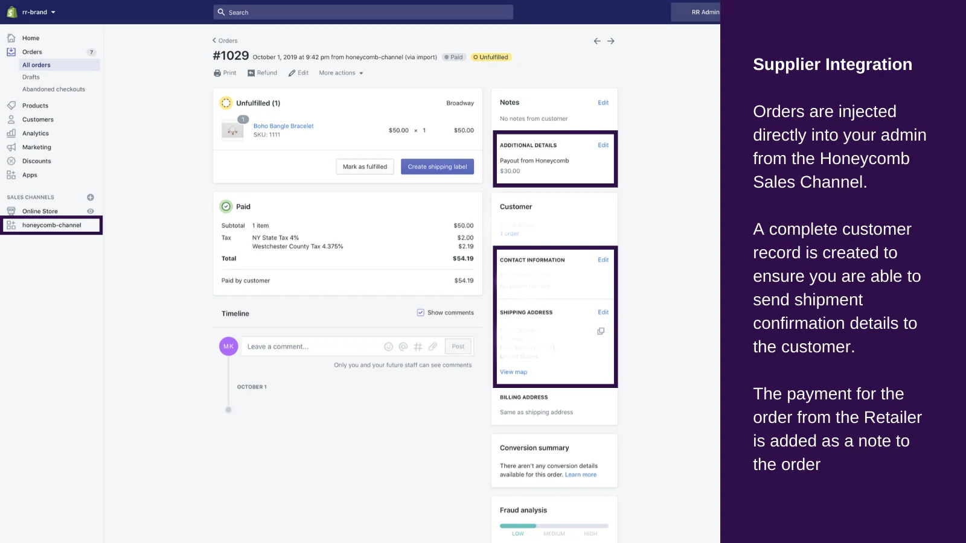
Task: Copy the shipping address
Action: 600,331
